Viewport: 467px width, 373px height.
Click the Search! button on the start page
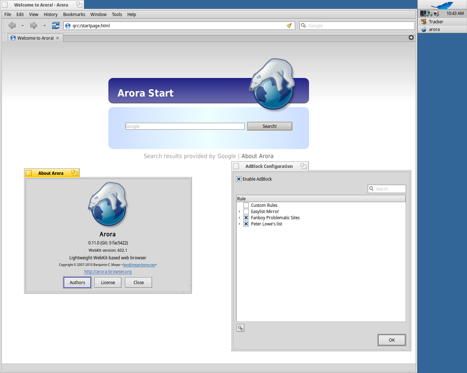(270, 126)
